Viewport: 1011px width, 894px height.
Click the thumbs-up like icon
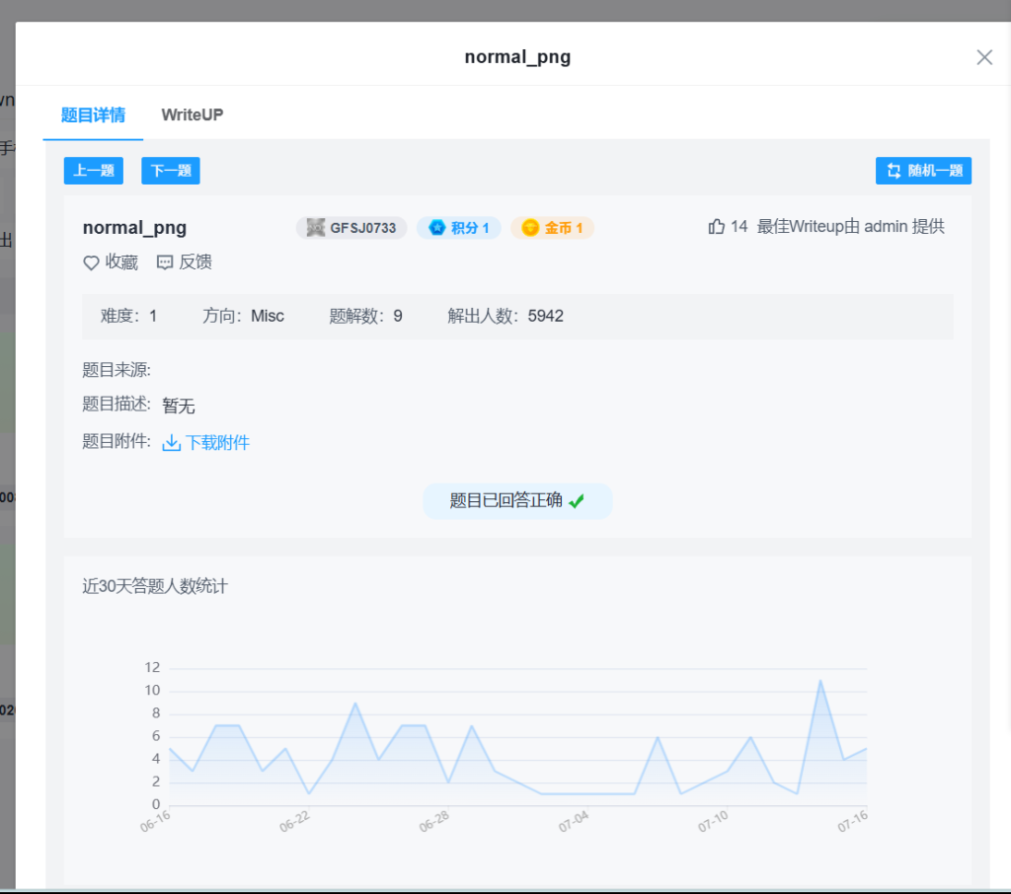point(717,227)
